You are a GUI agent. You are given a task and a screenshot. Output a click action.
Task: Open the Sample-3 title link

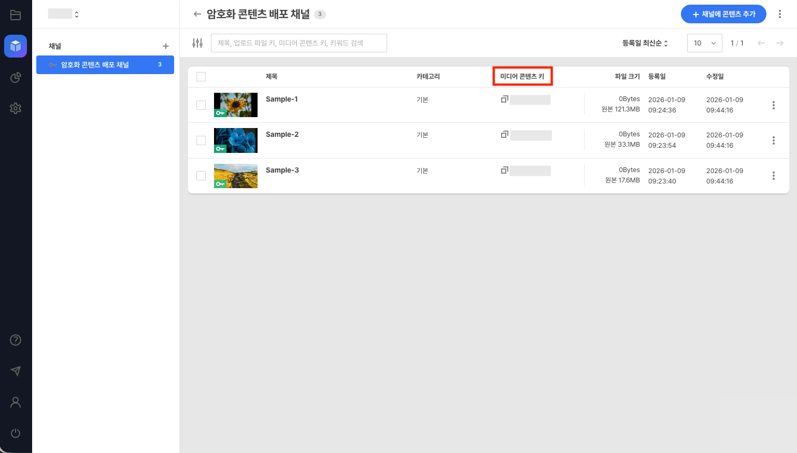coord(282,170)
